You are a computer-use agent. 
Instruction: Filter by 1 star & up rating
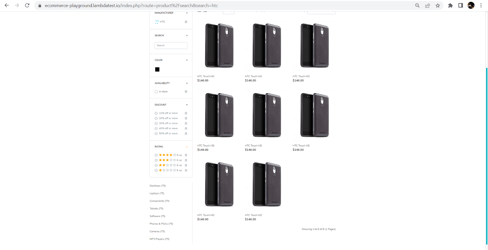click(156, 170)
